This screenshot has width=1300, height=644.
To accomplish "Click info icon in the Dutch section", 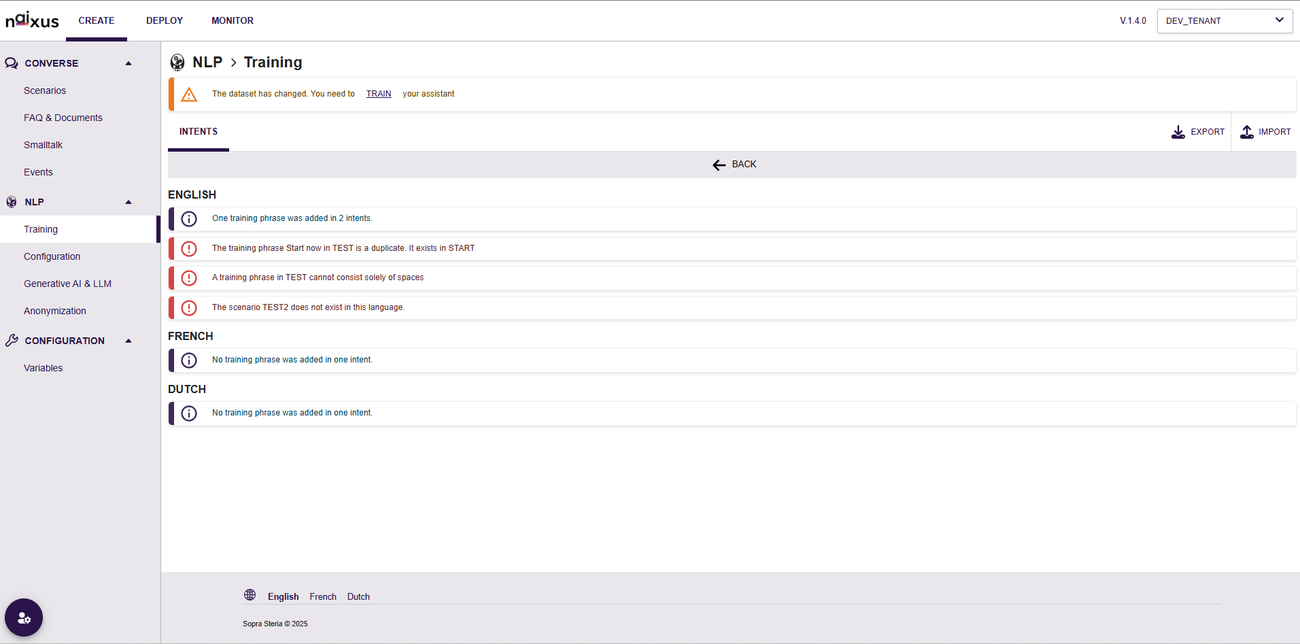I will pyautogui.click(x=189, y=413).
